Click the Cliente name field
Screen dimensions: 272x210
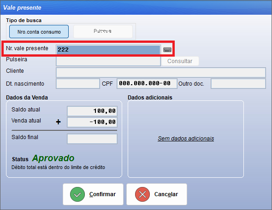[161, 72]
